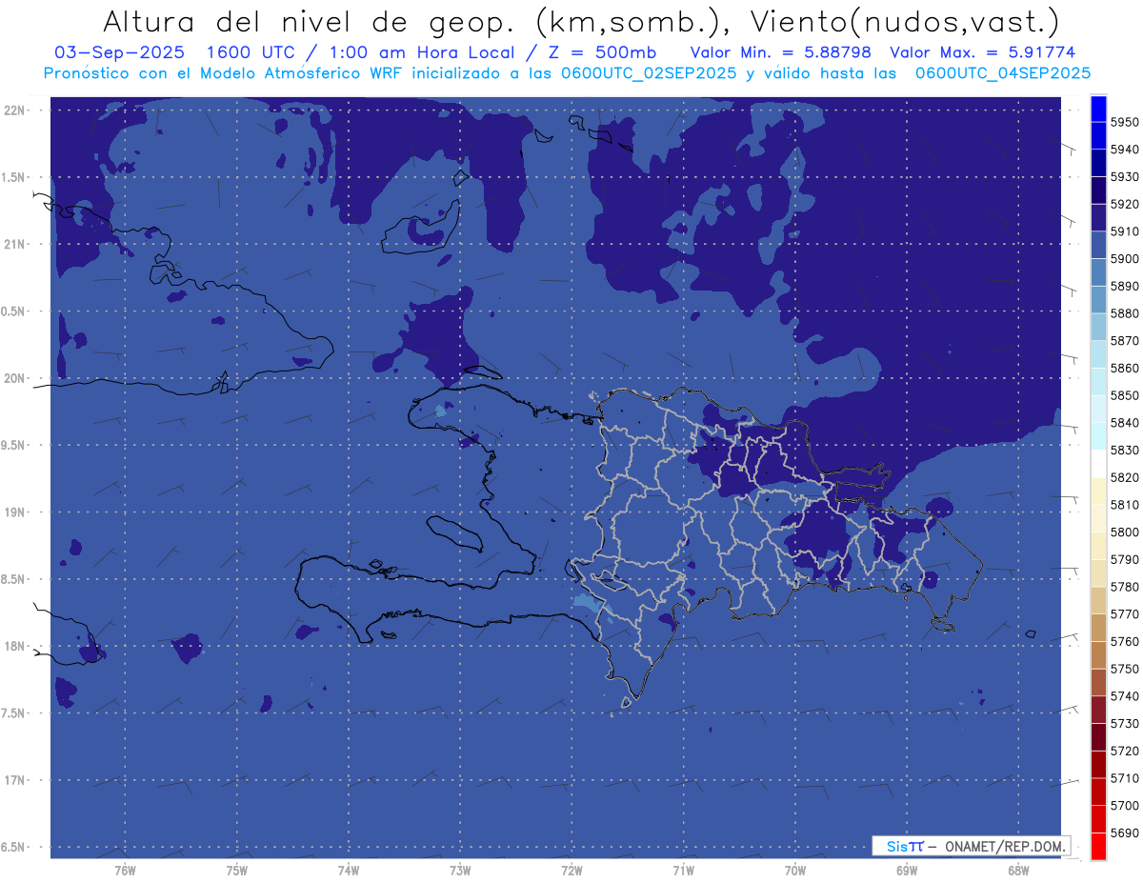The image size is (1143, 883).
Task: Click the '5880' colorbar label
Action: point(1126,313)
